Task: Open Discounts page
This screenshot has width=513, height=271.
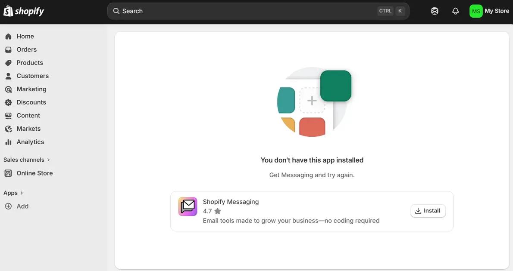Action: [31, 102]
